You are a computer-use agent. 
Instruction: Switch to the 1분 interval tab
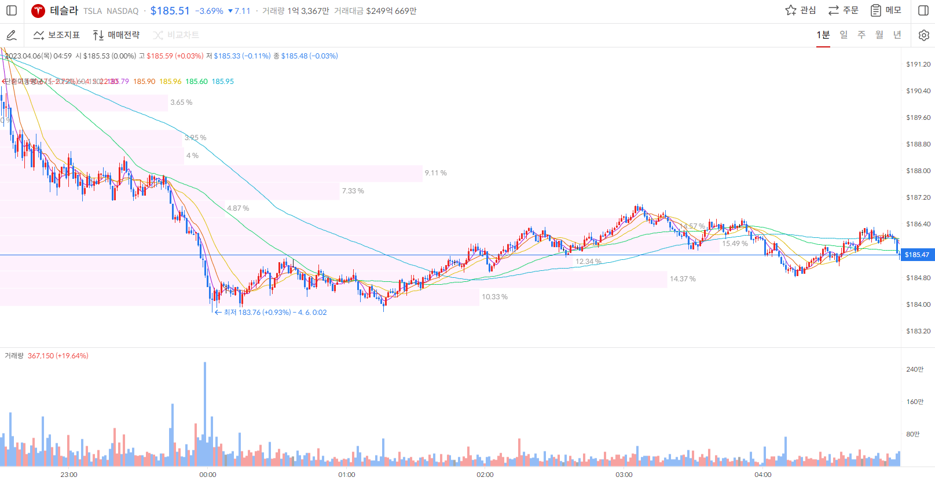click(823, 35)
